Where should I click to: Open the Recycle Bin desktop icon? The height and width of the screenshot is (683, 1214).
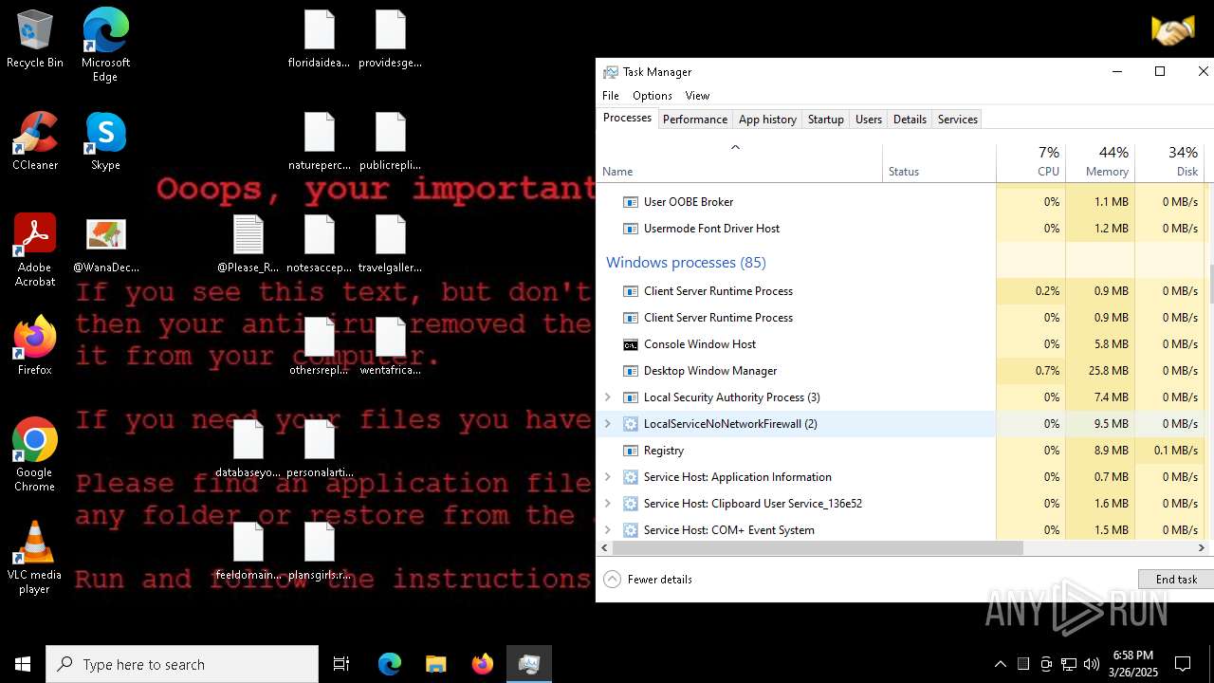[35, 40]
